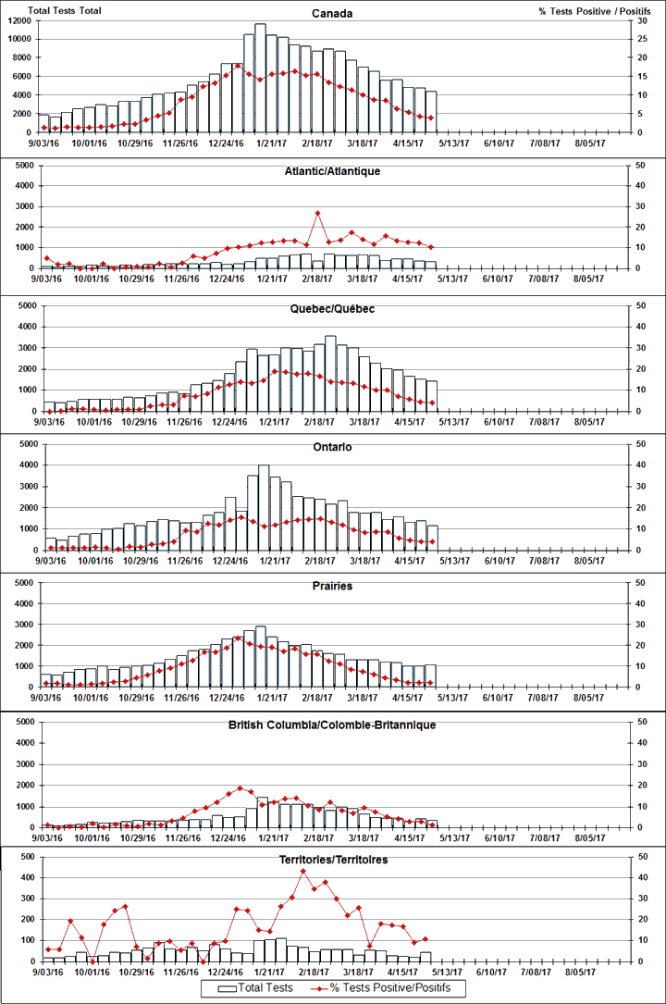Select the Quebec/Québec chart title
Image resolution: width=666 pixels, height=1004 pixels.
[332, 308]
